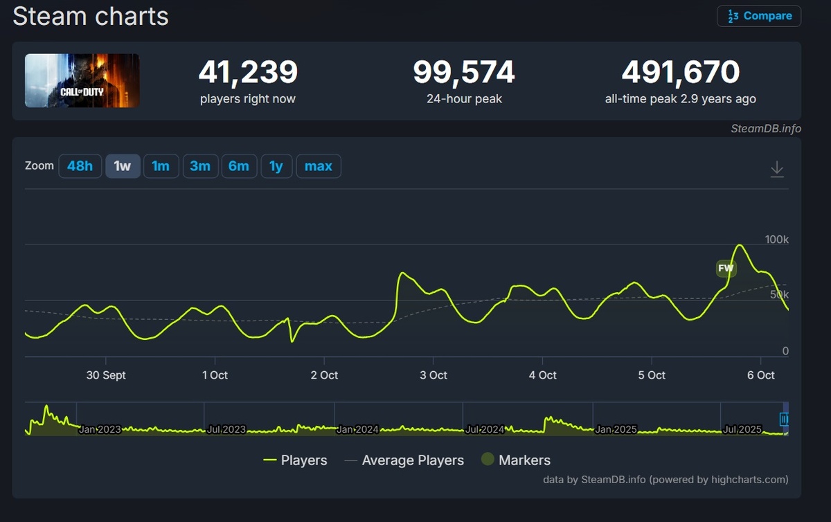This screenshot has height=522, width=831.
Task: Click Jan 2023 in the navigator timeline
Action: click(100, 429)
